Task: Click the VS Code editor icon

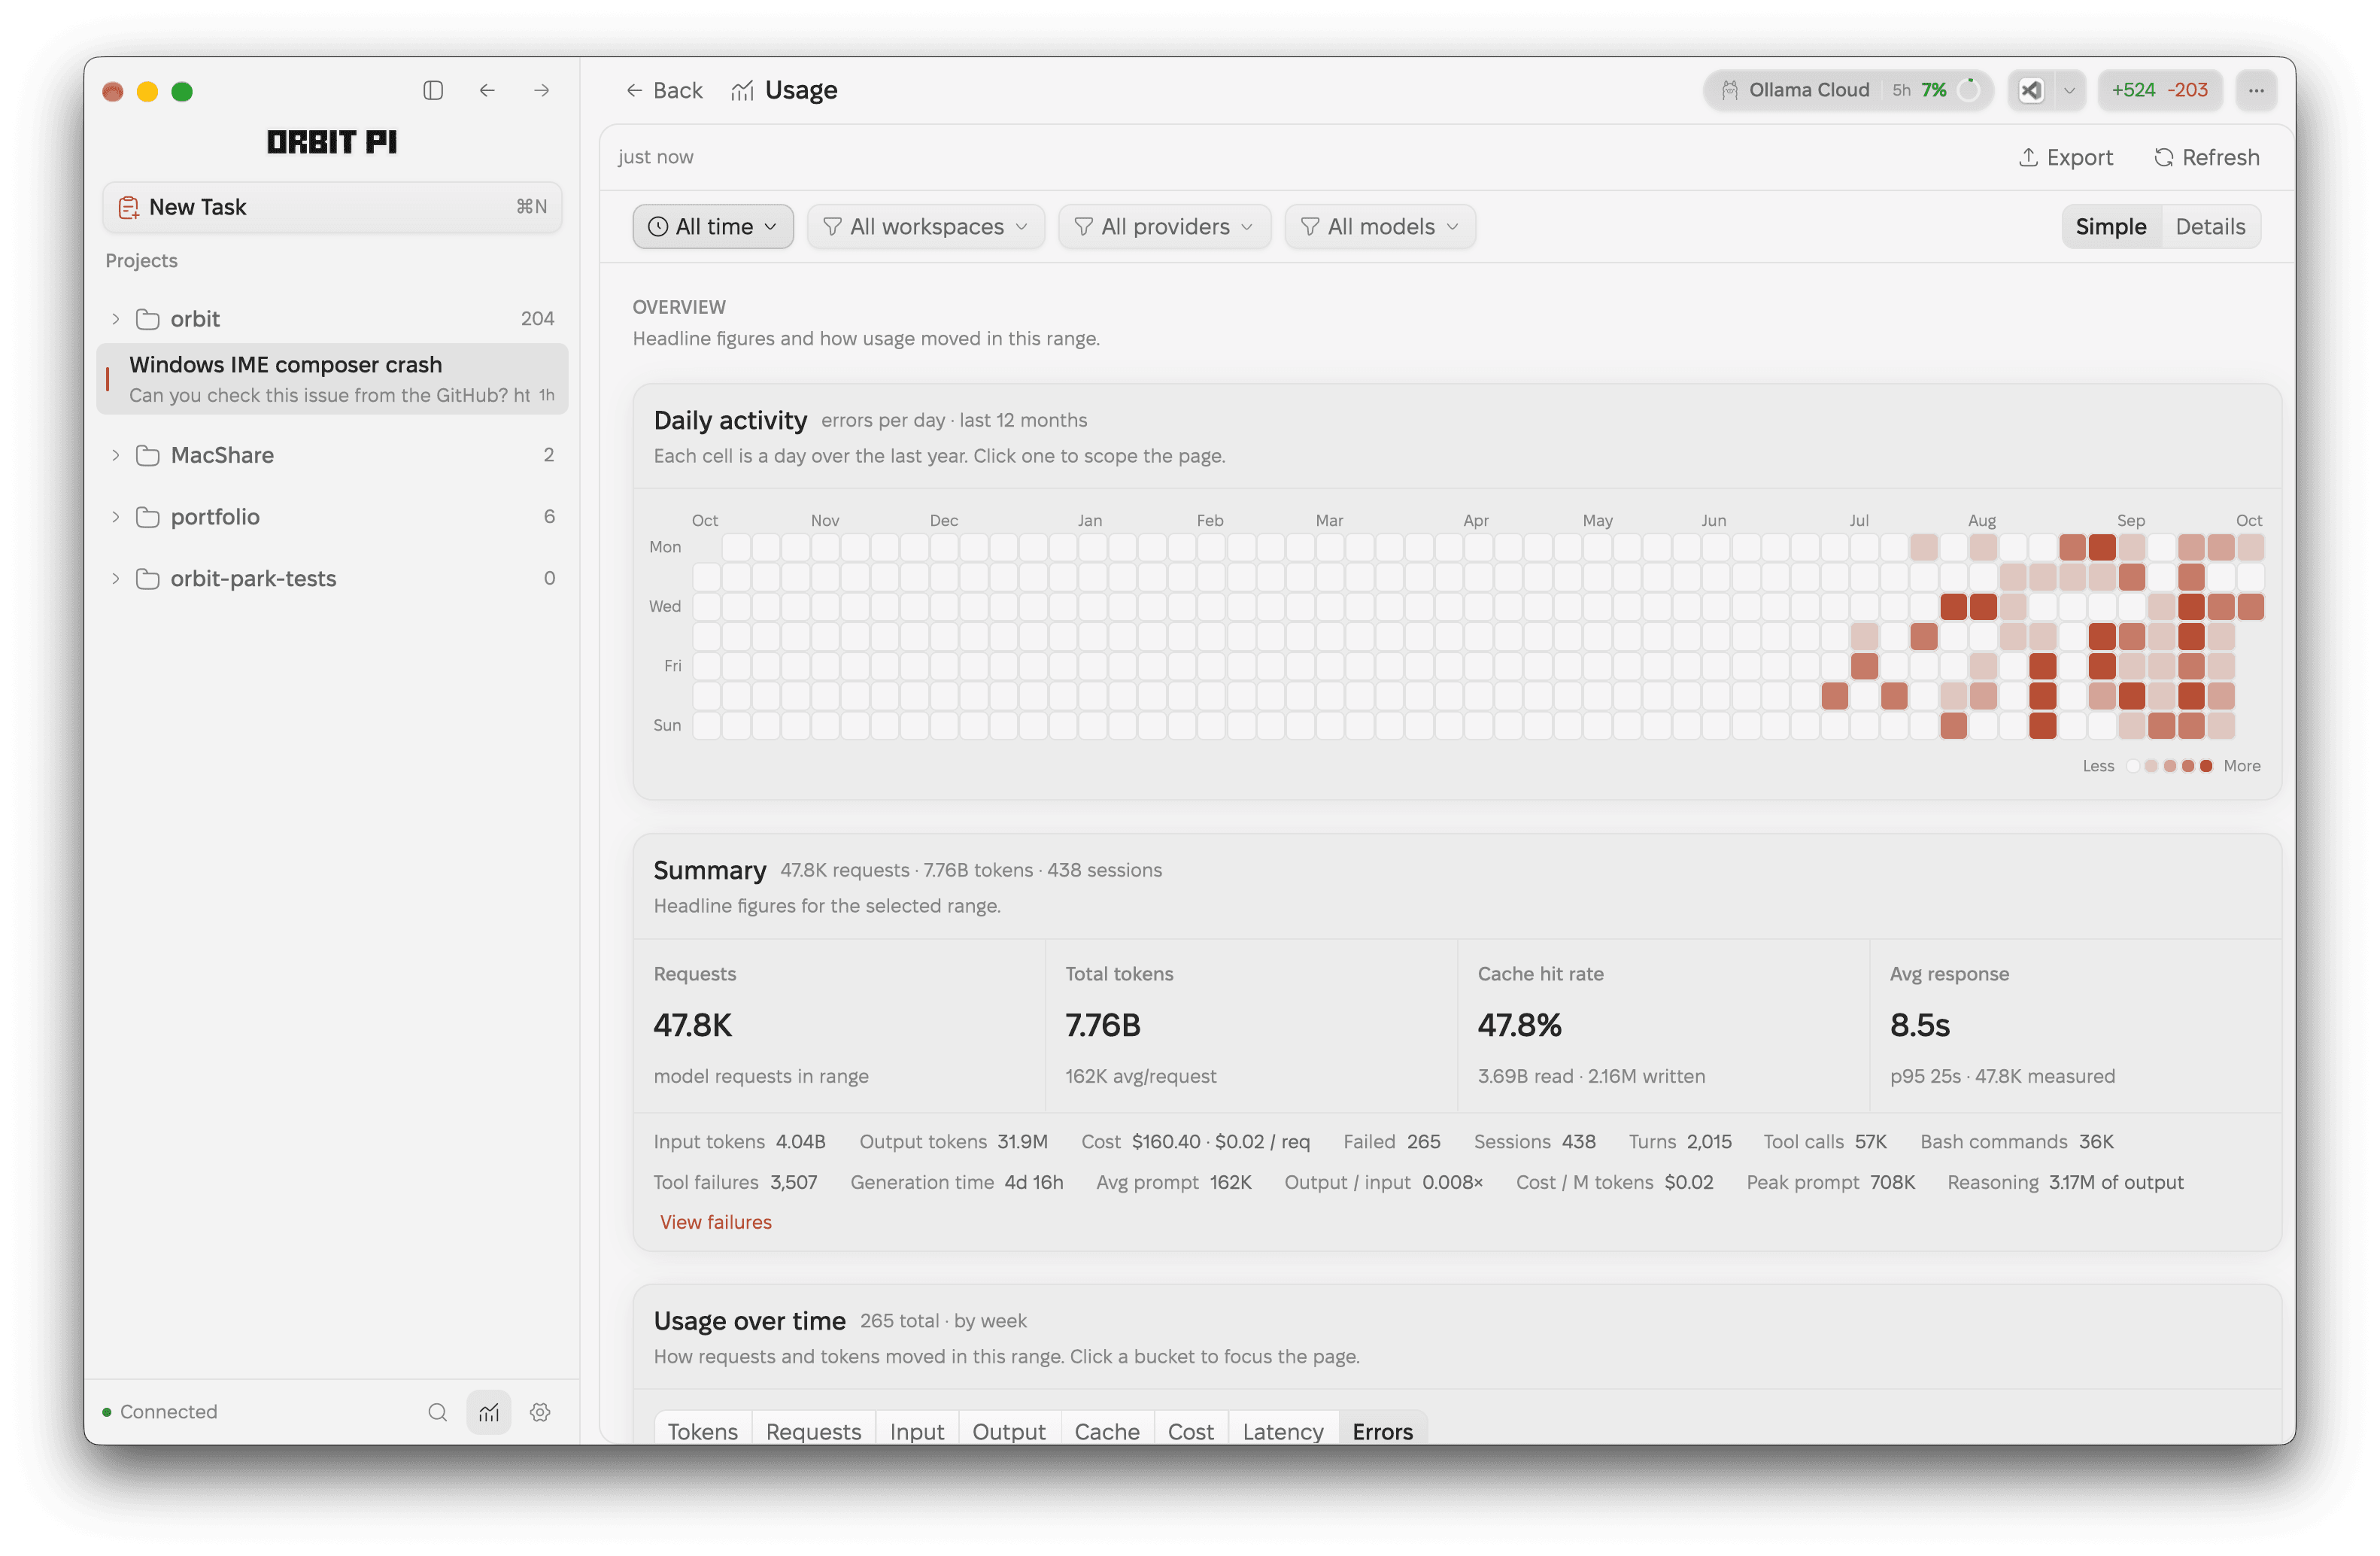Action: pyautogui.click(x=2031, y=90)
